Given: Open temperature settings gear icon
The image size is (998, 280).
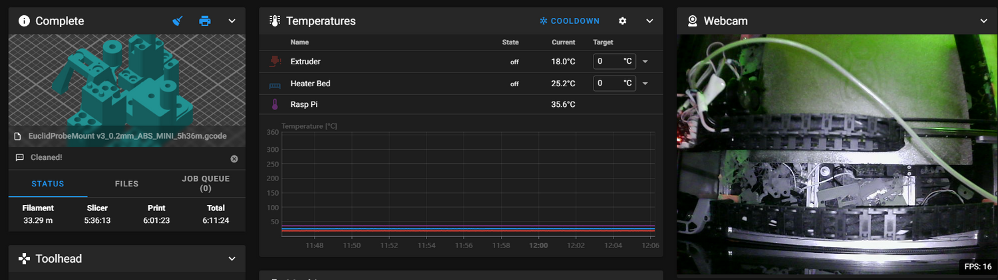Looking at the screenshot, I should tap(623, 21).
